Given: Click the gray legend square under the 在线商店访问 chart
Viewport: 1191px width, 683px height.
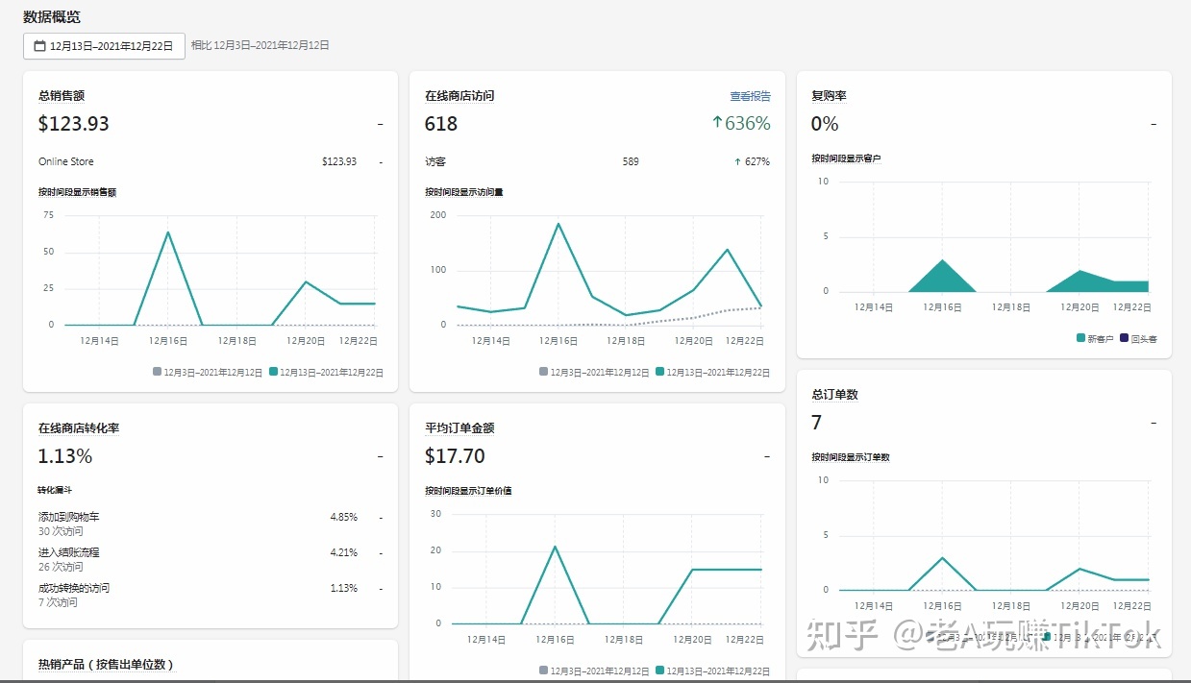Looking at the screenshot, I should pyautogui.click(x=543, y=372).
